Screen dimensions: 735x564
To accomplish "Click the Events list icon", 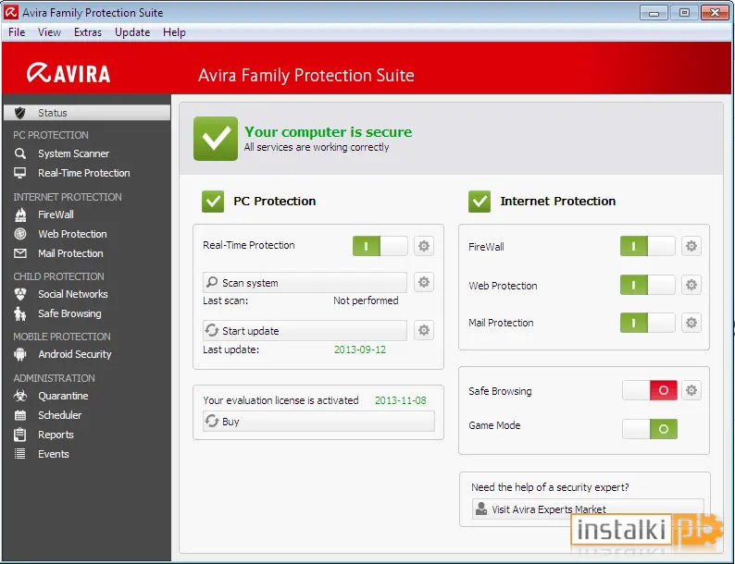I will [x=20, y=454].
